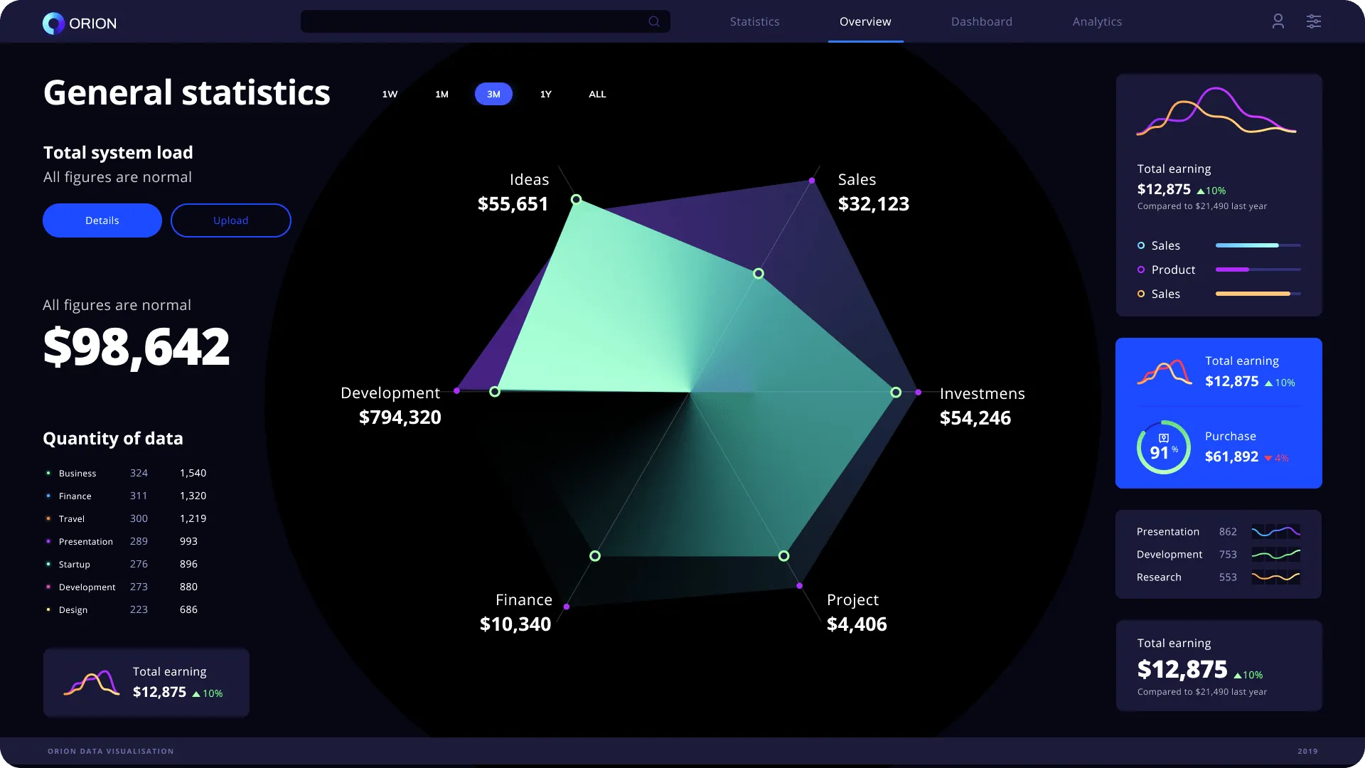Click the Ideas data point on radar chart
The height and width of the screenshot is (768, 1365).
tap(577, 200)
